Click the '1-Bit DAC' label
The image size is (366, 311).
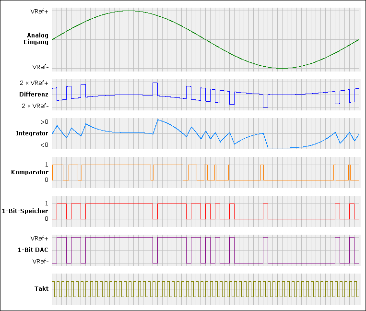click(33, 250)
